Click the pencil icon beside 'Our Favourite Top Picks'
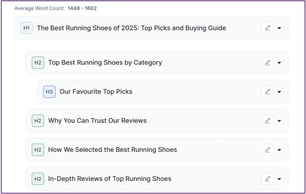The height and width of the screenshot is (194, 306). point(267,92)
